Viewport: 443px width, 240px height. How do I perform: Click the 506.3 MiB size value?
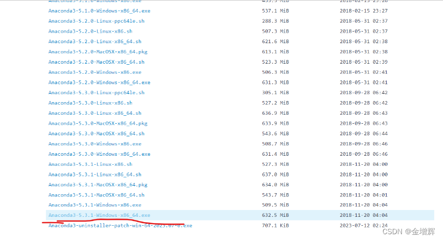[x=276, y=72]
